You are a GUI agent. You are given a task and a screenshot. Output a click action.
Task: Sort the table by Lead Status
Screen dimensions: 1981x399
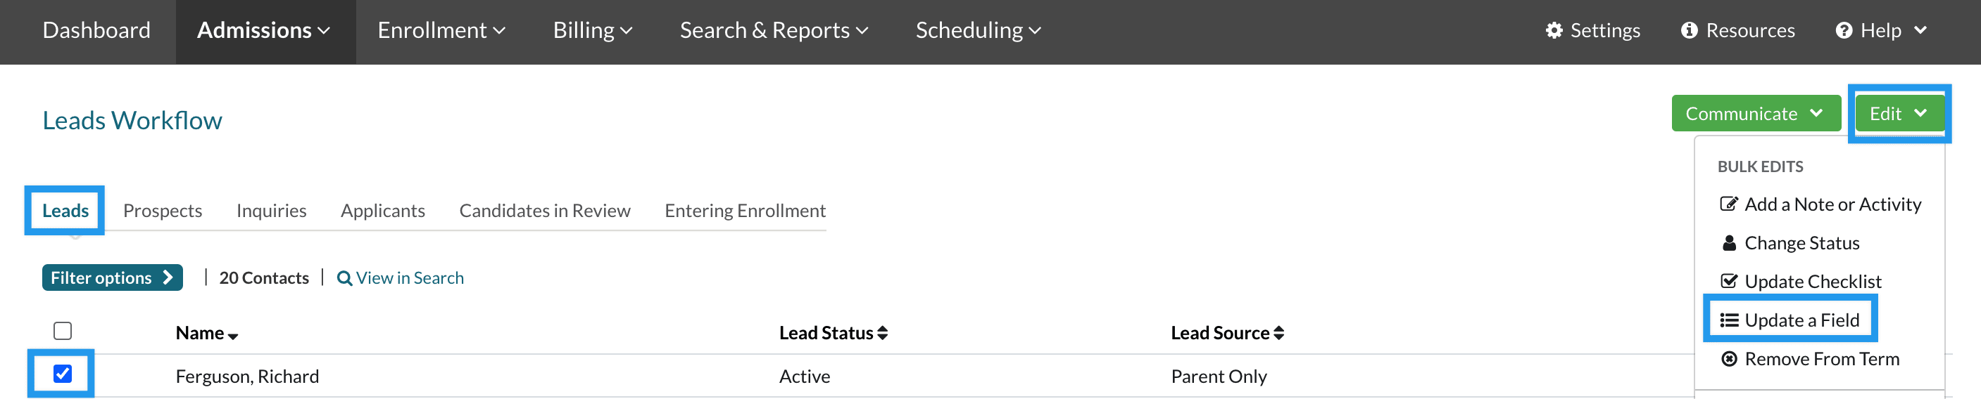pyautogui.click(x=833, y=333)
